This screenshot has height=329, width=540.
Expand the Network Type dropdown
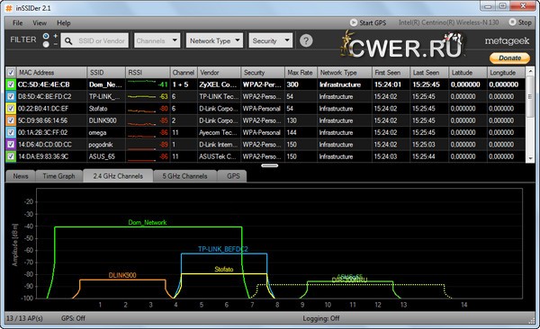point(214,40)
